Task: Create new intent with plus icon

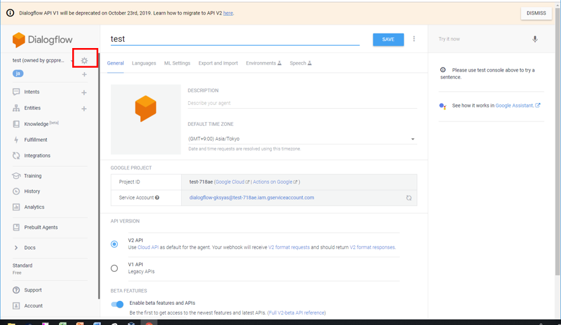Action: pyautogui.click(x=84, y=92)
